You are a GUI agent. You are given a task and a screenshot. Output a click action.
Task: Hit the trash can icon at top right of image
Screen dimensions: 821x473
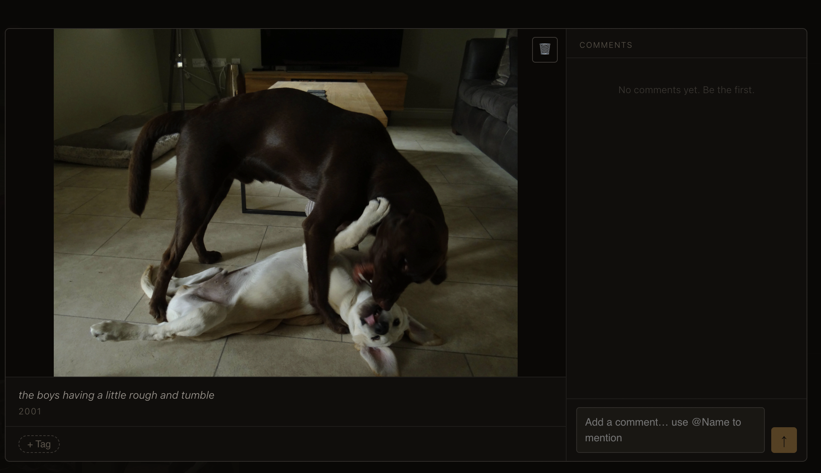click(545, 49)
